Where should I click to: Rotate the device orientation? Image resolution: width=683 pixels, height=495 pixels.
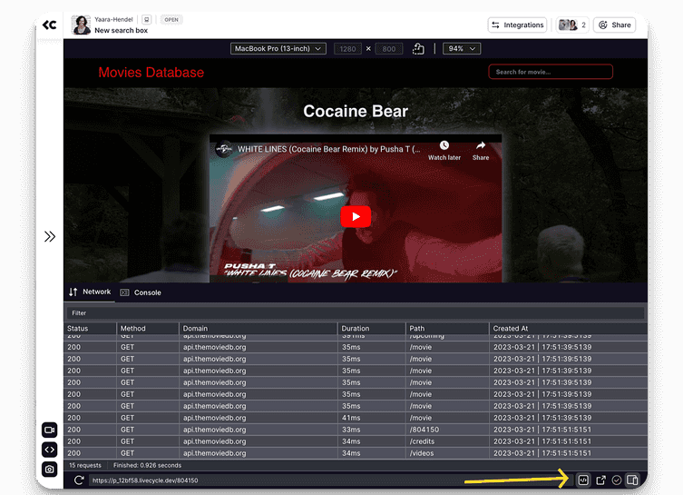418,48
